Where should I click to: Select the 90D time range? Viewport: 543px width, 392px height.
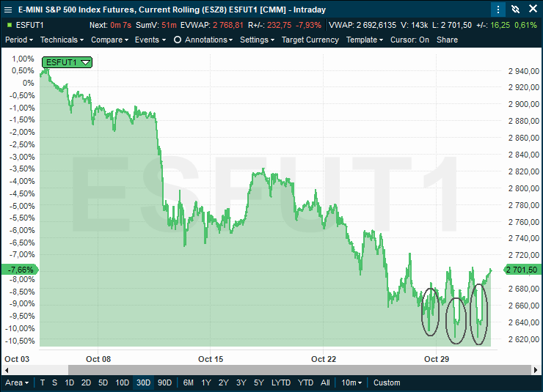[164, 382]
